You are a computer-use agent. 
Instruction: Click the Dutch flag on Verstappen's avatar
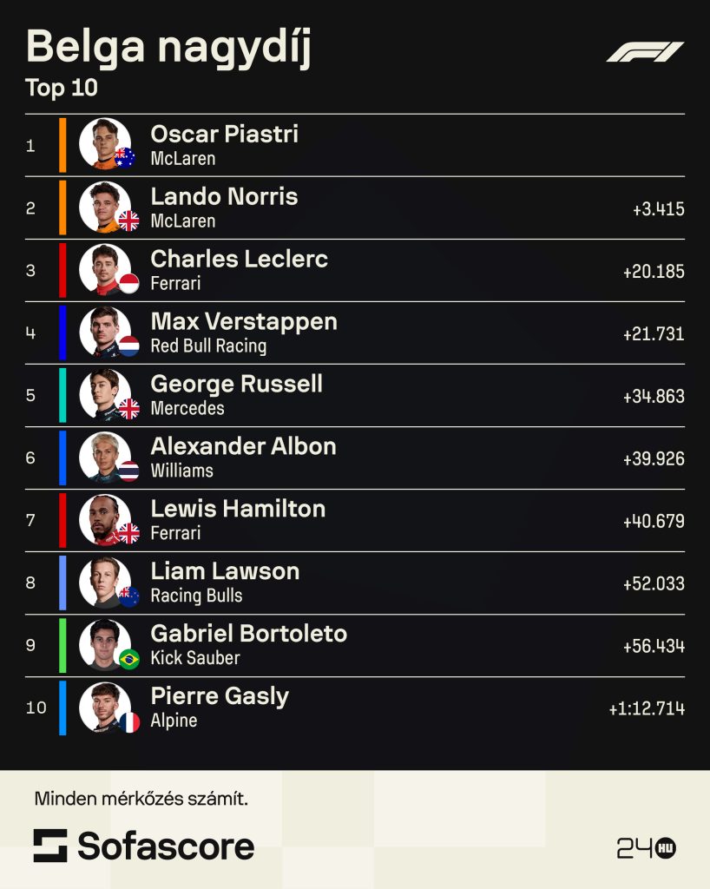[128, 346]
